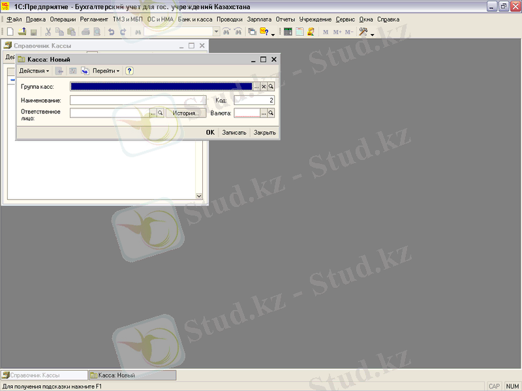Viewport: 522px width, 391px height.
Task: Maximize the Касса: Новый window
Action: 264,59
